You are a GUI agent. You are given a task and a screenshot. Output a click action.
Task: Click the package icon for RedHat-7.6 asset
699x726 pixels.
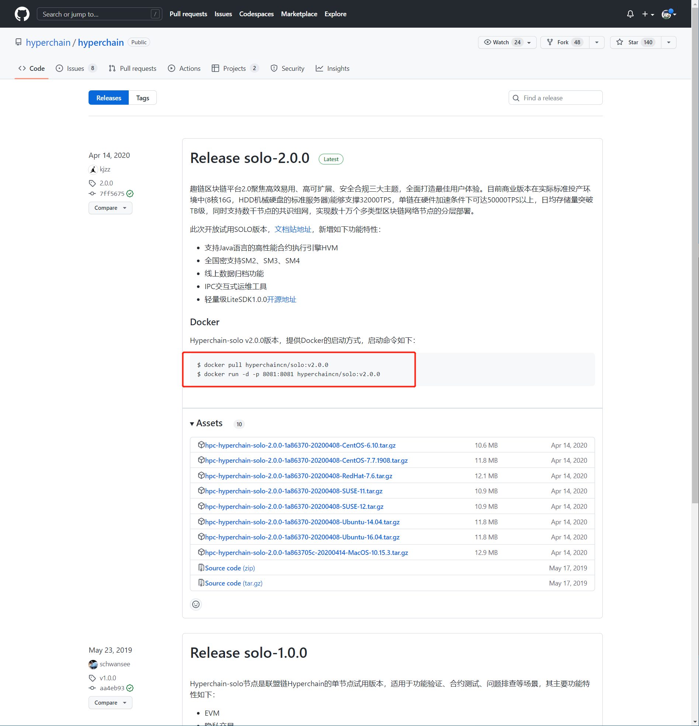201,476
